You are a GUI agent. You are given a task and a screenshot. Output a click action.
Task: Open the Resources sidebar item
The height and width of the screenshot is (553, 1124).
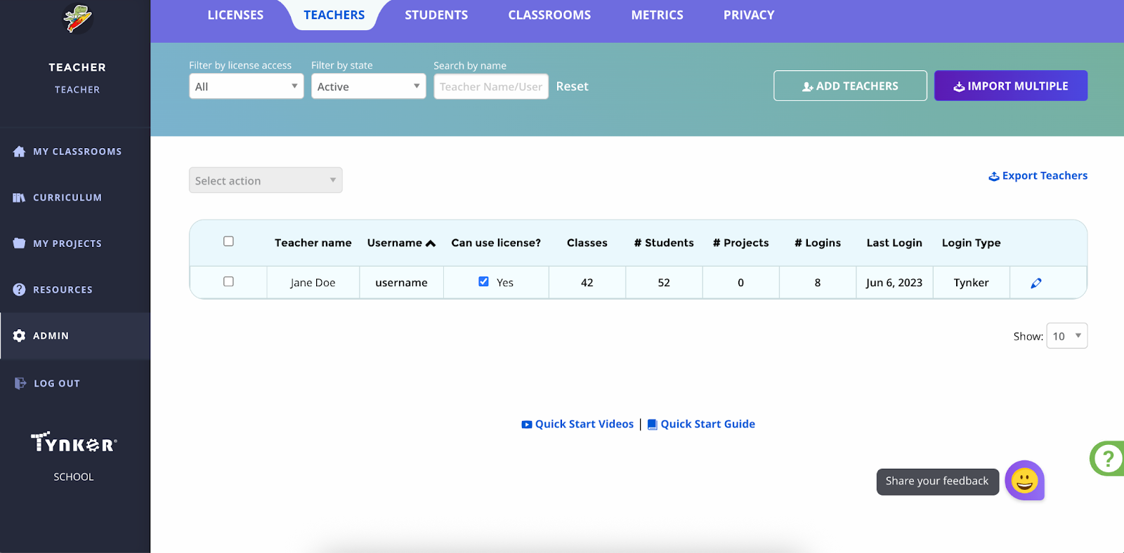(x=63, y=290)
